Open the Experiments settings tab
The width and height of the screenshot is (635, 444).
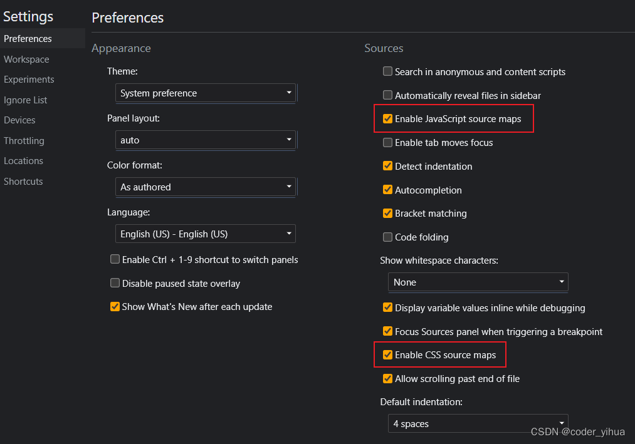(x=29, y=80)
